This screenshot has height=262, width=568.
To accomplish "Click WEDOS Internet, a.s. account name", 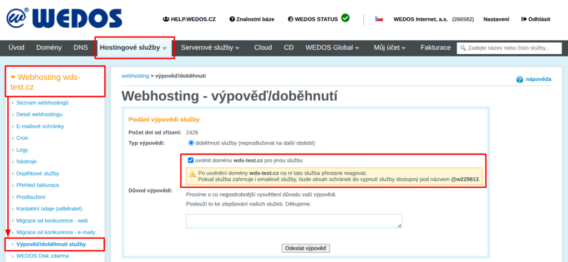I will [422, 19].
